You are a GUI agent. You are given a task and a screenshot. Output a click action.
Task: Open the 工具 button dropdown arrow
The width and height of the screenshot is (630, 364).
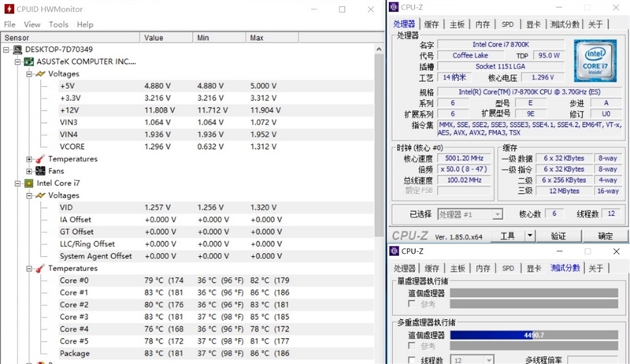click(x=530, y=236)
